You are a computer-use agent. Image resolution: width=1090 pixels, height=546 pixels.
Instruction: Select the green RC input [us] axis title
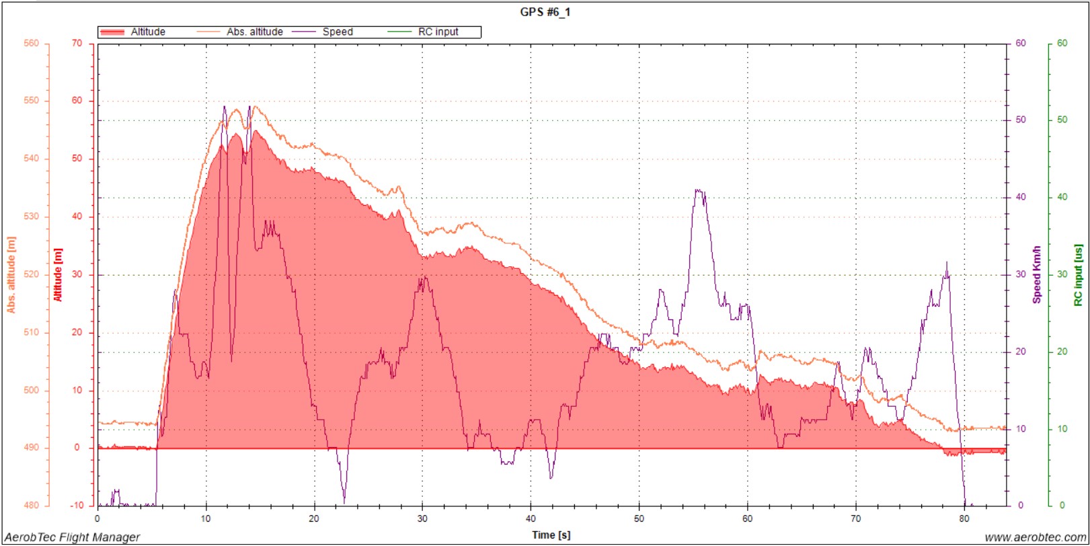(1078, 274)
